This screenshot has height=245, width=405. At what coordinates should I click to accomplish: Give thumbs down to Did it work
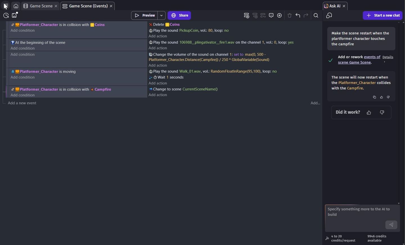click(x=382, y=113)
